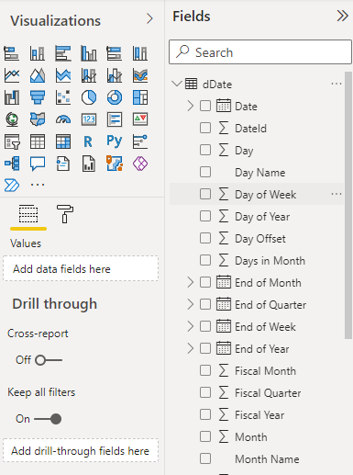Select the donut chart visual
The width and height of the screenshot is (353, 475).
(115, 97)
